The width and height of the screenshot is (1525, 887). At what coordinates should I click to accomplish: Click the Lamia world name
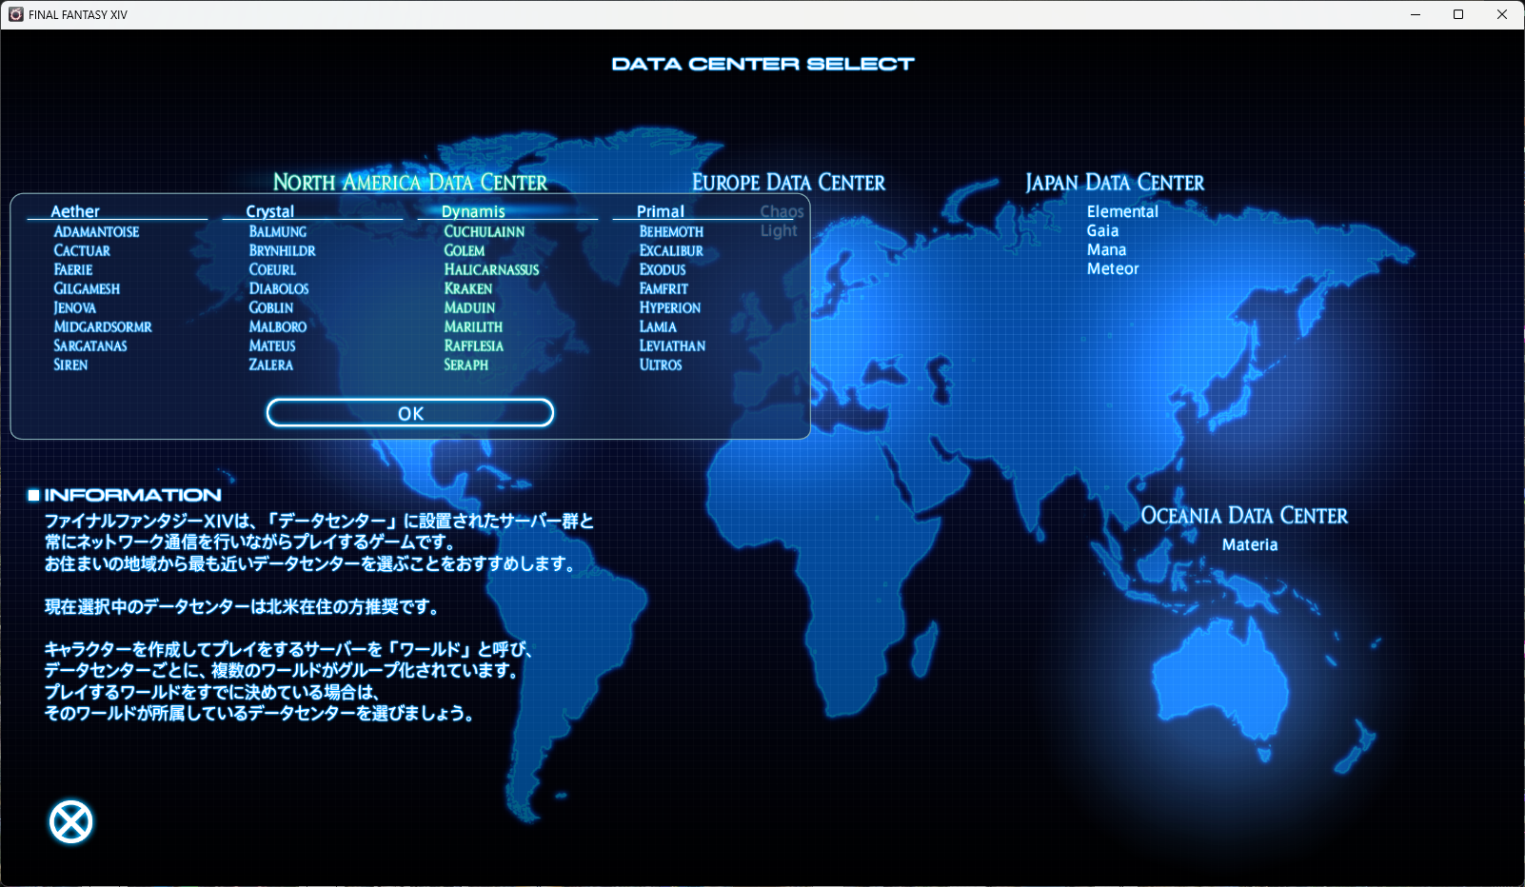click(658, 326)
